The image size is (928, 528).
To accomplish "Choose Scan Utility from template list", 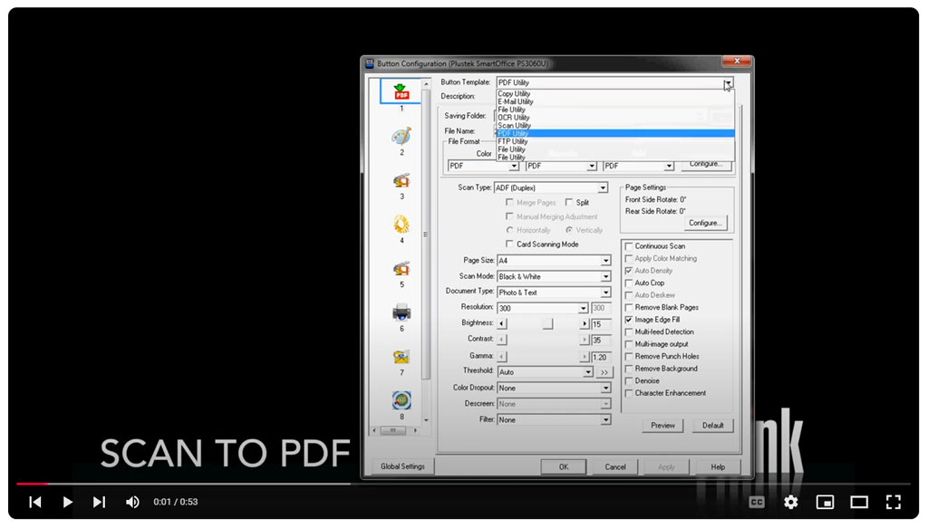I will point(615,125).
